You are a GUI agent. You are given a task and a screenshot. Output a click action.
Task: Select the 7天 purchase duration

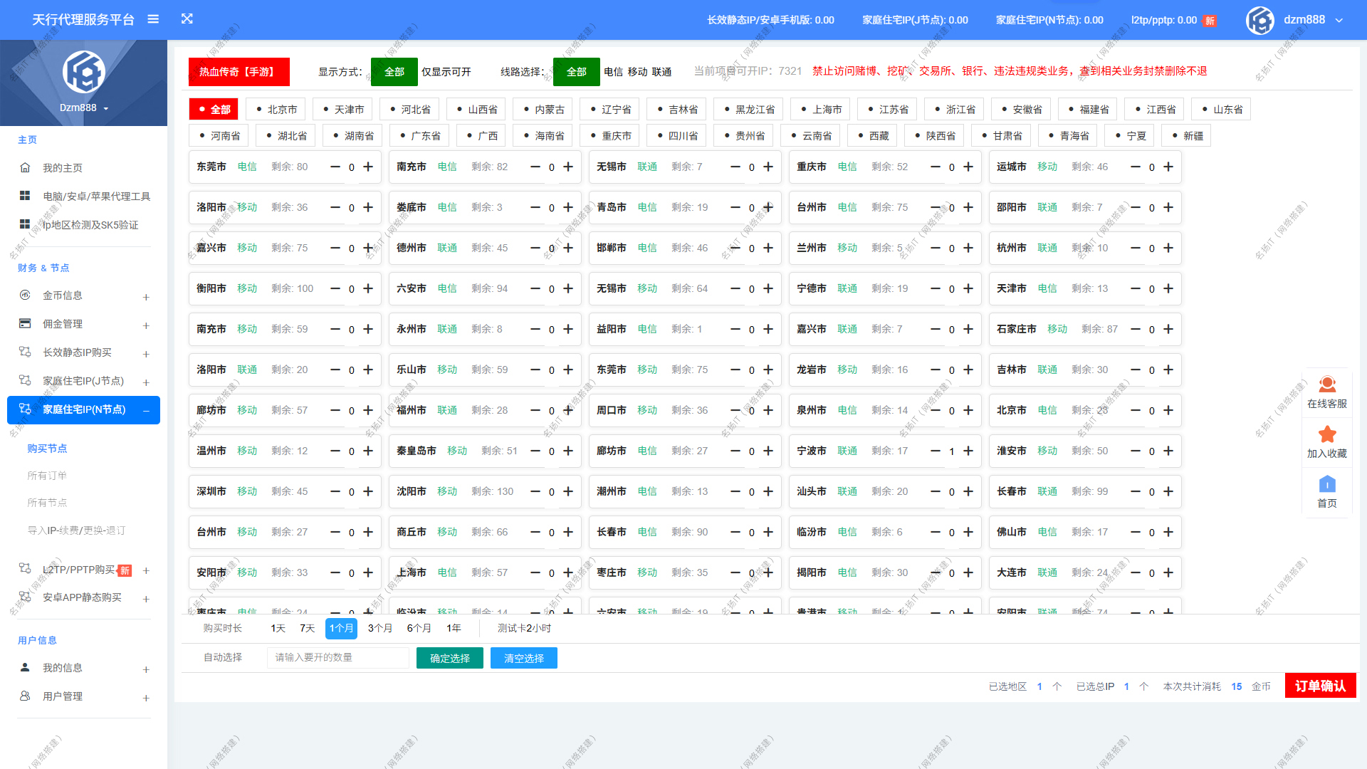(x=307, y=628)
